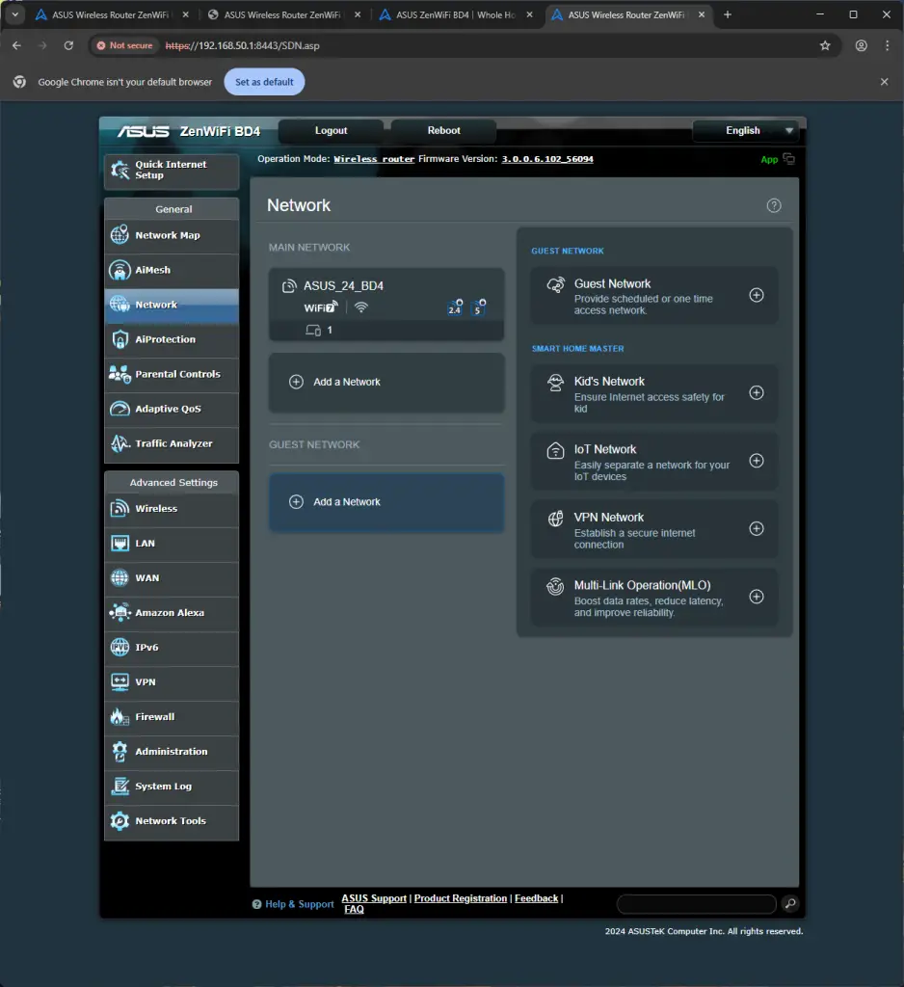Screen dimensions: 904x987
Task: Reload the page in Chrome
Action: (x=68, y=45)
